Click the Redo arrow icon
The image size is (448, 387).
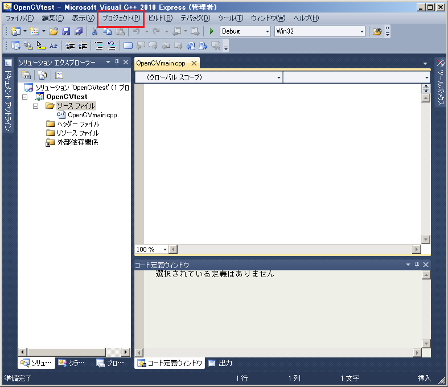157,31
